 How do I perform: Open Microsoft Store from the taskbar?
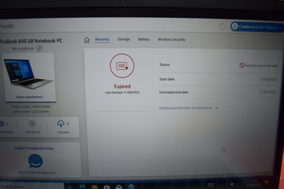(107, 187)
